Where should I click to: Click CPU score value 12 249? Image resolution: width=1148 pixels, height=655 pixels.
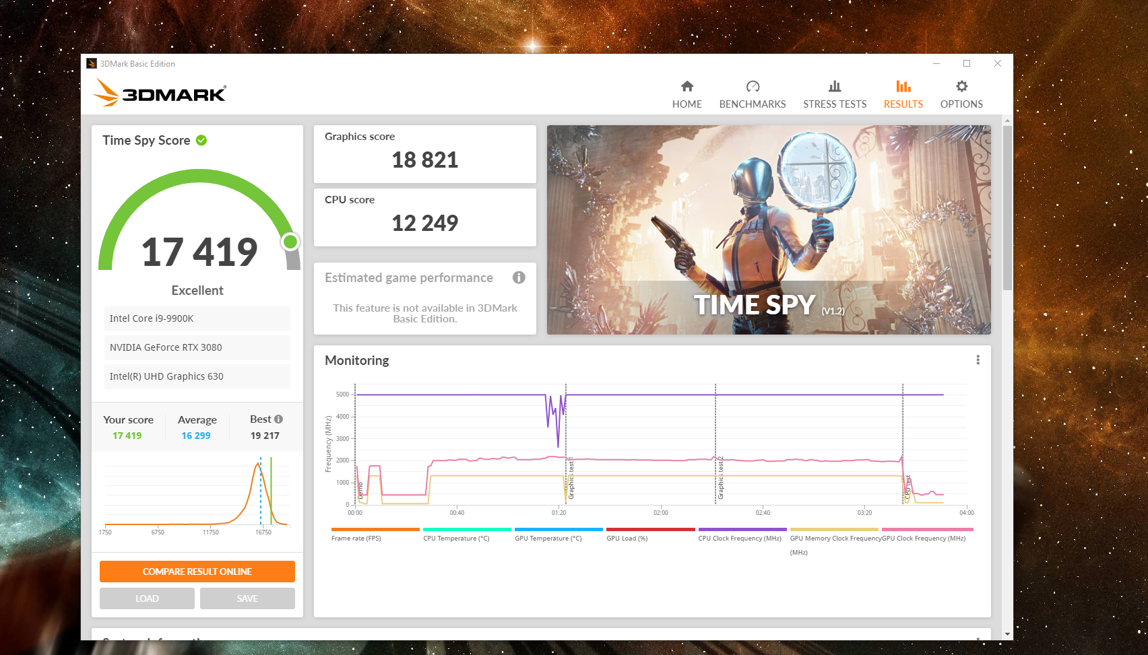[x=425, y=223]
